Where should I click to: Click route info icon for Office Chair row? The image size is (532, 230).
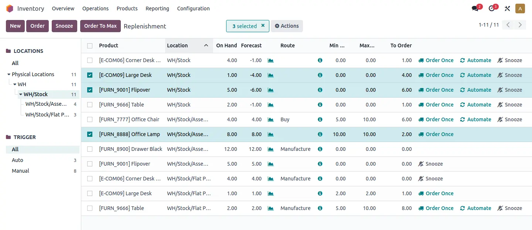(320, 119)
